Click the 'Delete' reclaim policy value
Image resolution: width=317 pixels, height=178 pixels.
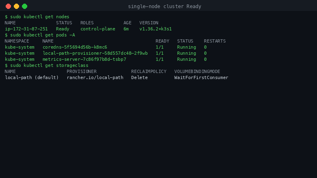(x=139, y=77)
